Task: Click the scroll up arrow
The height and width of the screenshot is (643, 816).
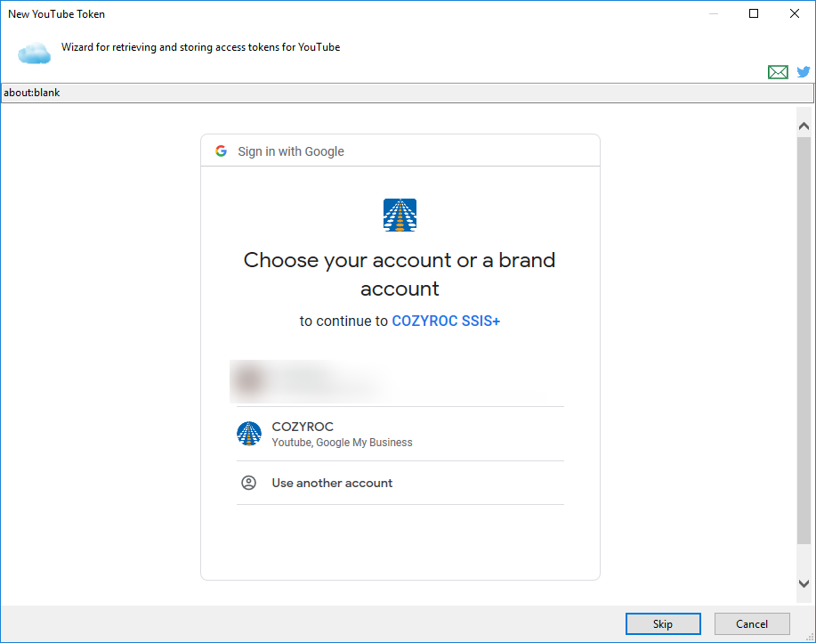Action: [x=804, y=126]
